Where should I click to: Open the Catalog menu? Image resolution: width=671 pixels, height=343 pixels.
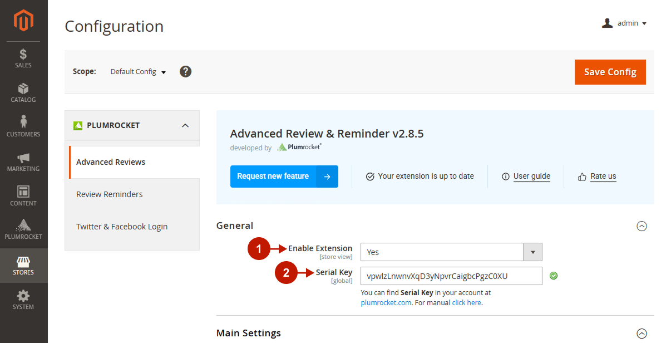[x=23, y=93]
